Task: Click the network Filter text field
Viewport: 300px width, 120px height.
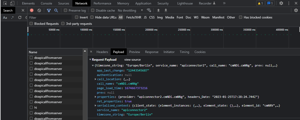Action: coord(50,17)
